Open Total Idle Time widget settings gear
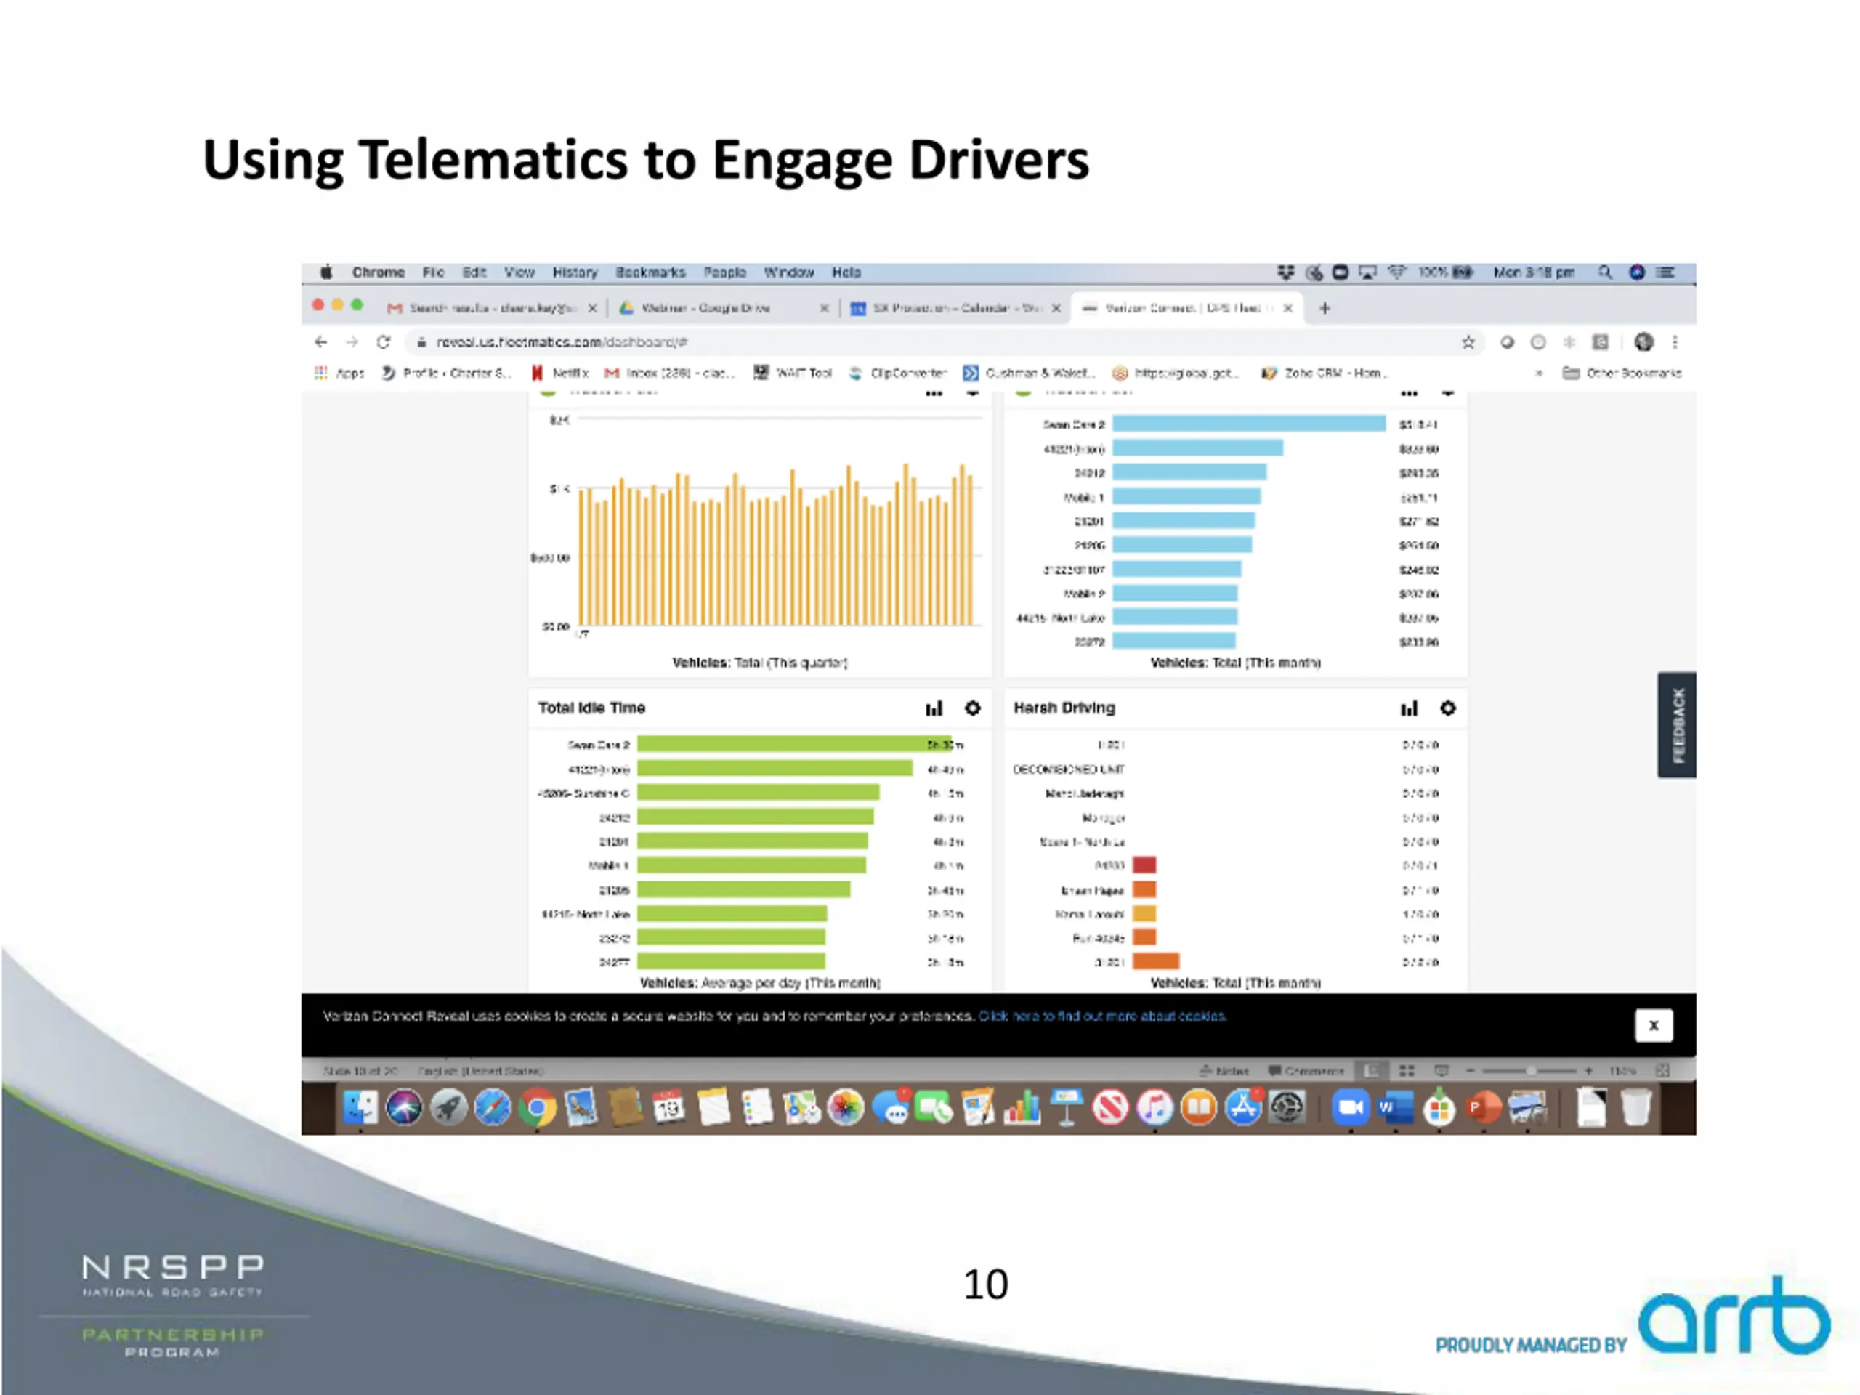 tap(972, 708)
